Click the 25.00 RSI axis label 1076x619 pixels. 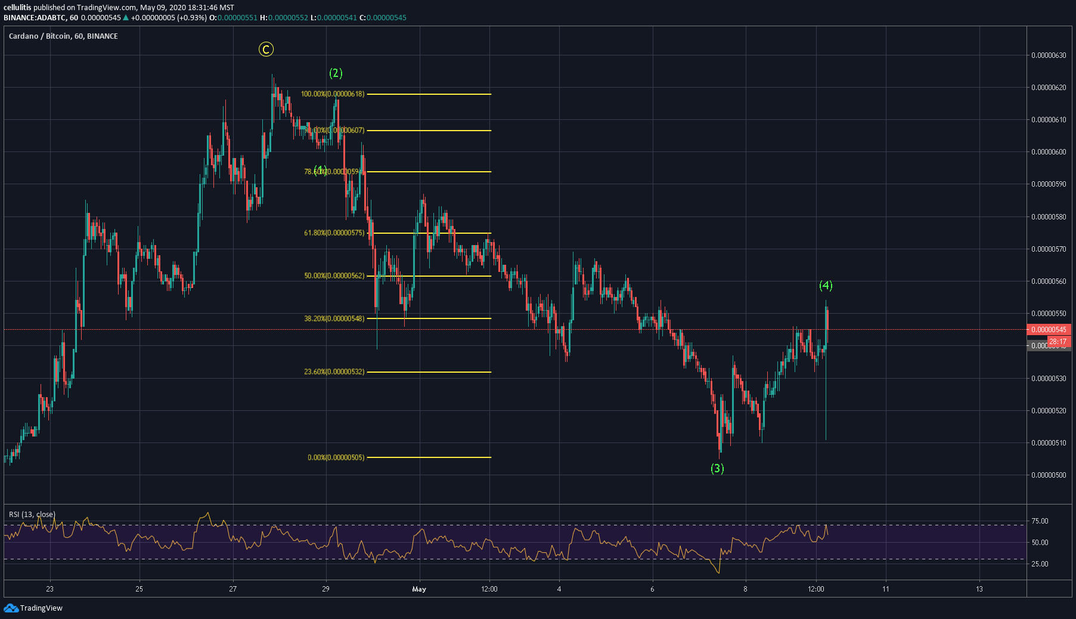(x=1040, y=564)
